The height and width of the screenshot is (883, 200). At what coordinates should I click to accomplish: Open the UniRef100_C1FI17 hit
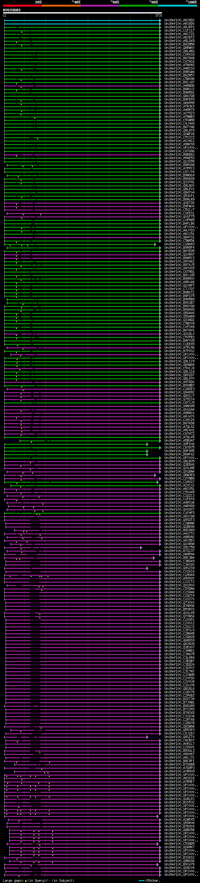coord(179,30)
